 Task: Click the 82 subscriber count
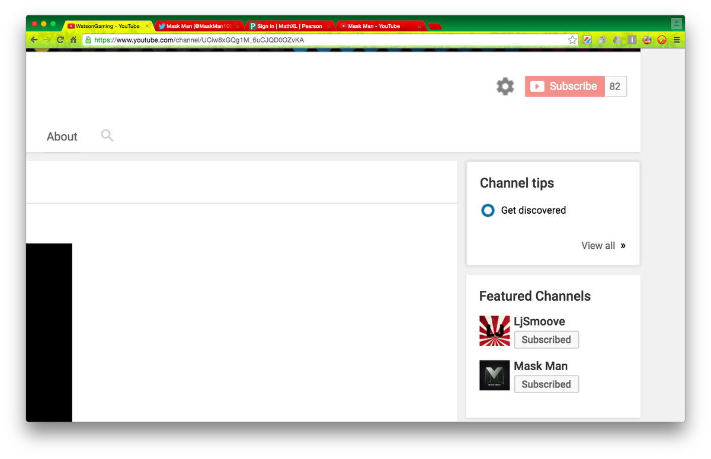(615, 86)
